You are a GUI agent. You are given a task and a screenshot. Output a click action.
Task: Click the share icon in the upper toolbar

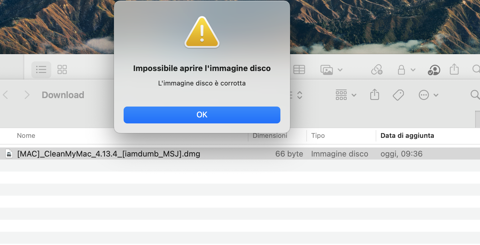click(454, 69)
